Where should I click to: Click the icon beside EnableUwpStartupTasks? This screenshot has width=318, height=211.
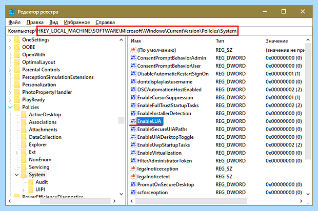click(x=133, y=145)
